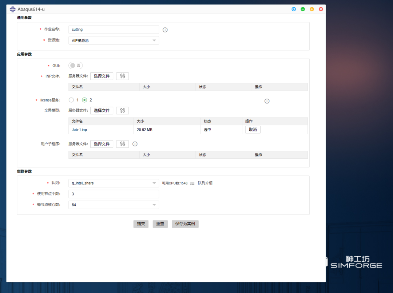Viewport: 393px width, 293px height.
Task: Click the 通用参数 section heading
Action: point(24,17)
